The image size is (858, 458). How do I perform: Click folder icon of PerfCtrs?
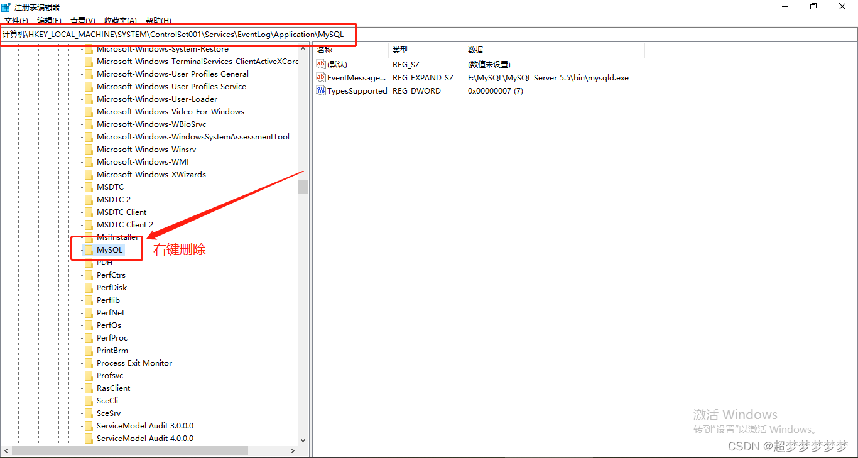pos(89,275)
